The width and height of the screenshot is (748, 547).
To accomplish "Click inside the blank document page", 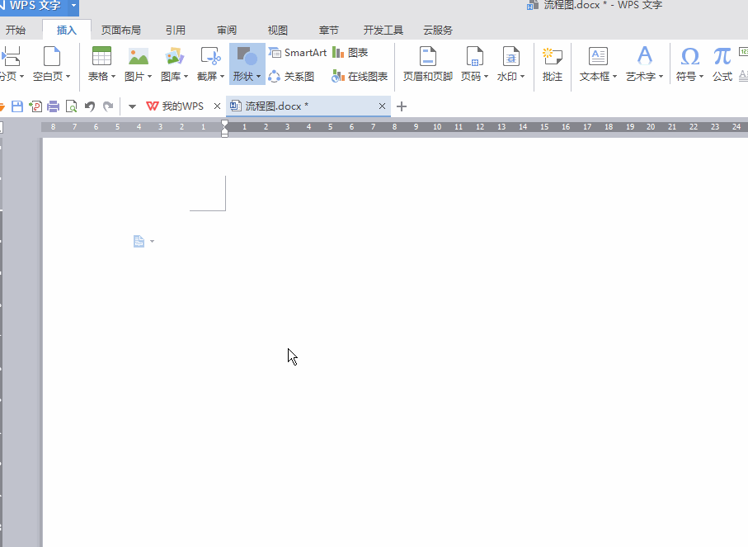I will pos(395,342).
